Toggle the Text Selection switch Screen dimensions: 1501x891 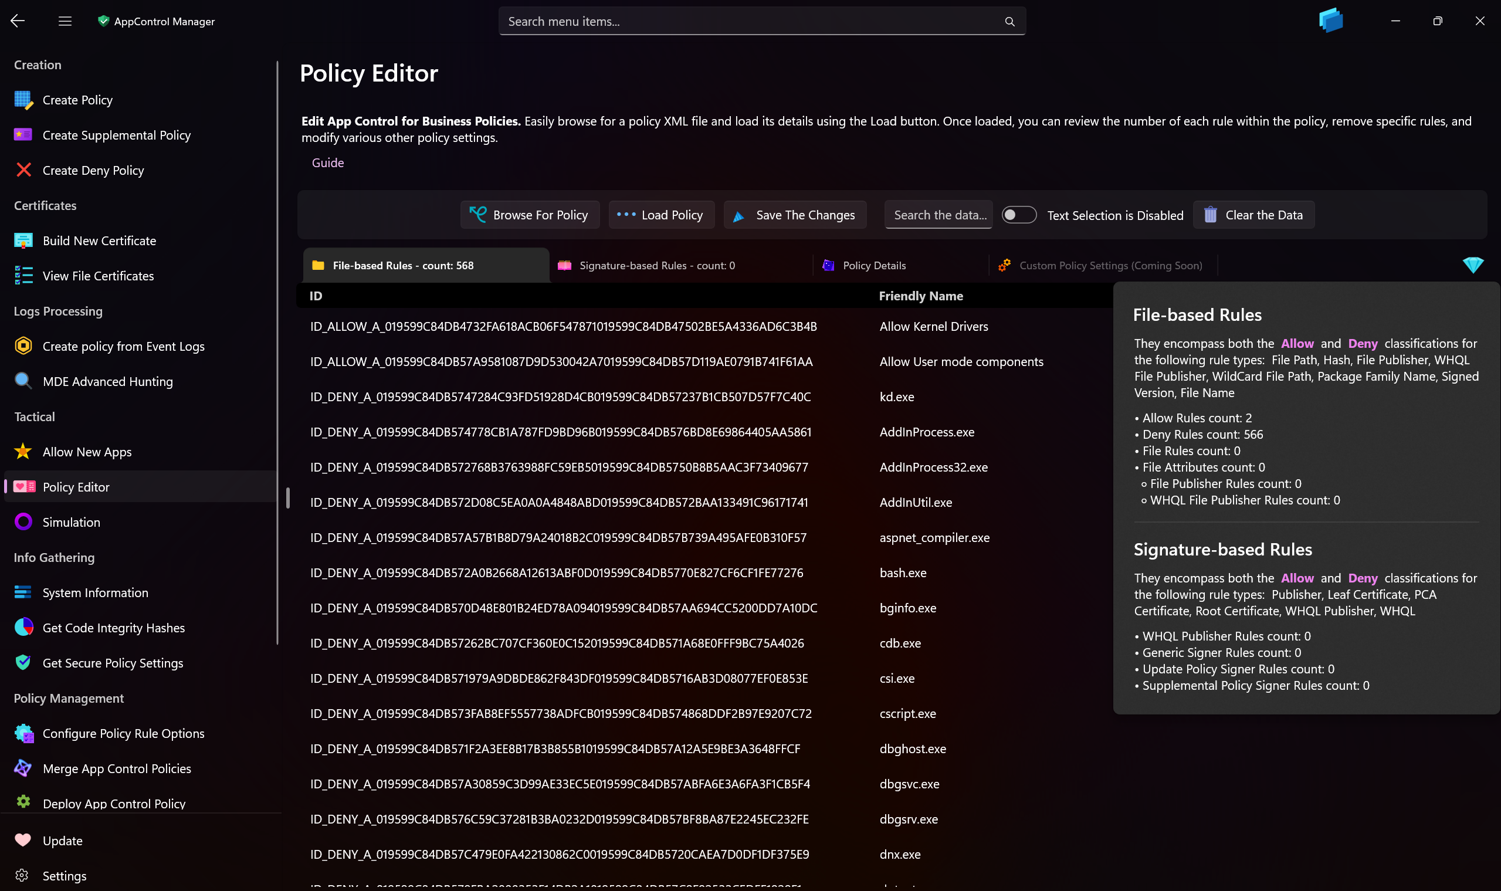coord(1019,215)
